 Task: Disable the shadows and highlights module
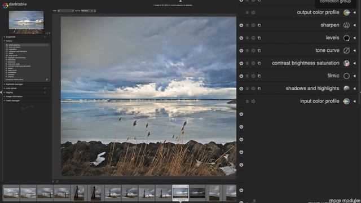tap(241, 89)
